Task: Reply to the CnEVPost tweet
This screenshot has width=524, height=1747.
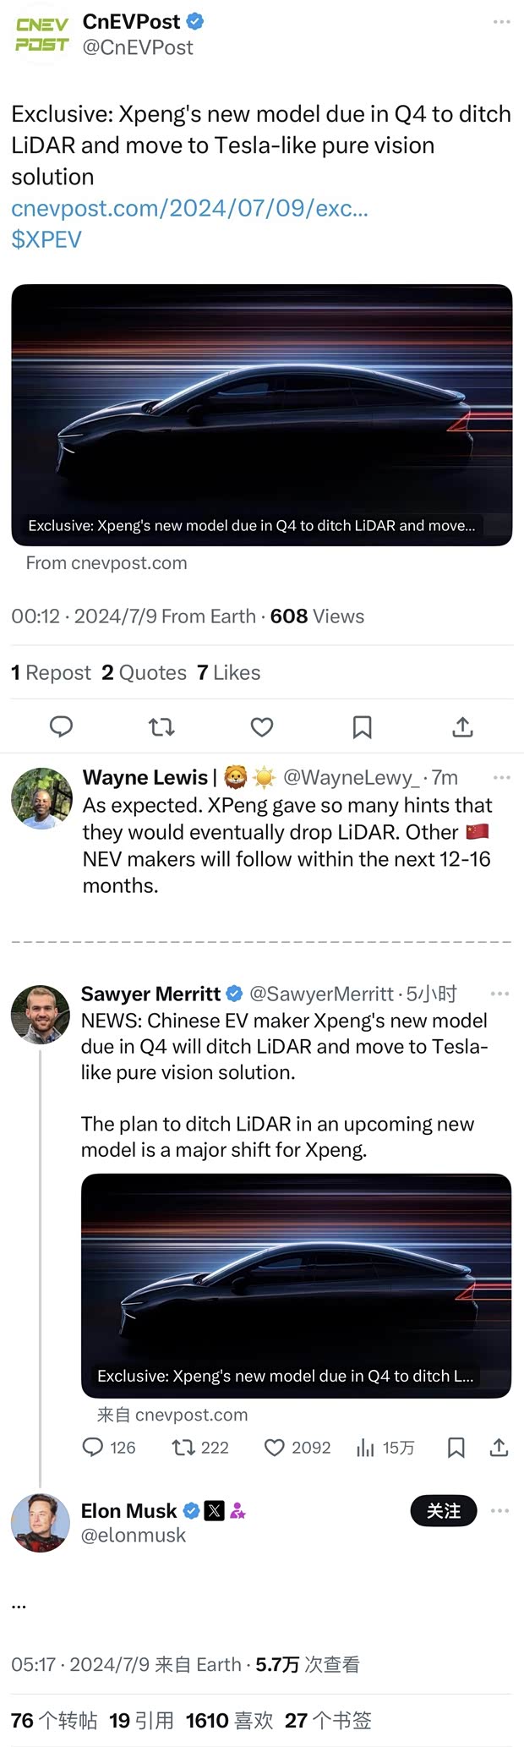Action: (x=61, y=726)
